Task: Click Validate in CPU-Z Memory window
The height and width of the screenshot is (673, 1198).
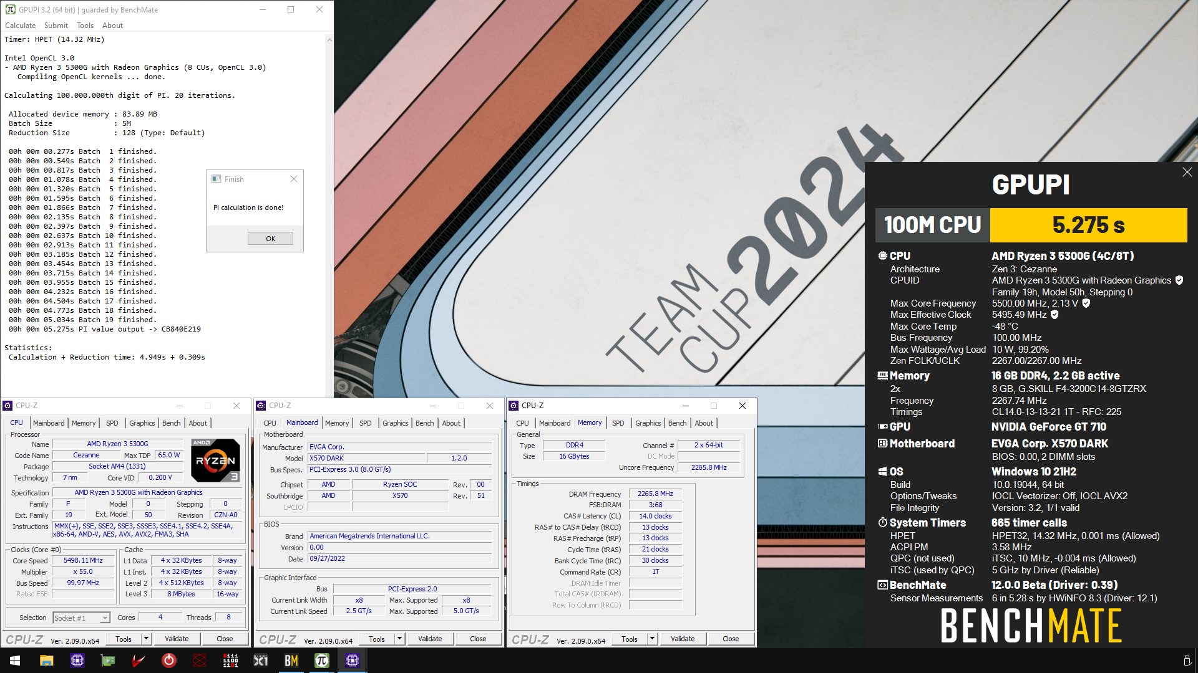Action: [683, 639]
